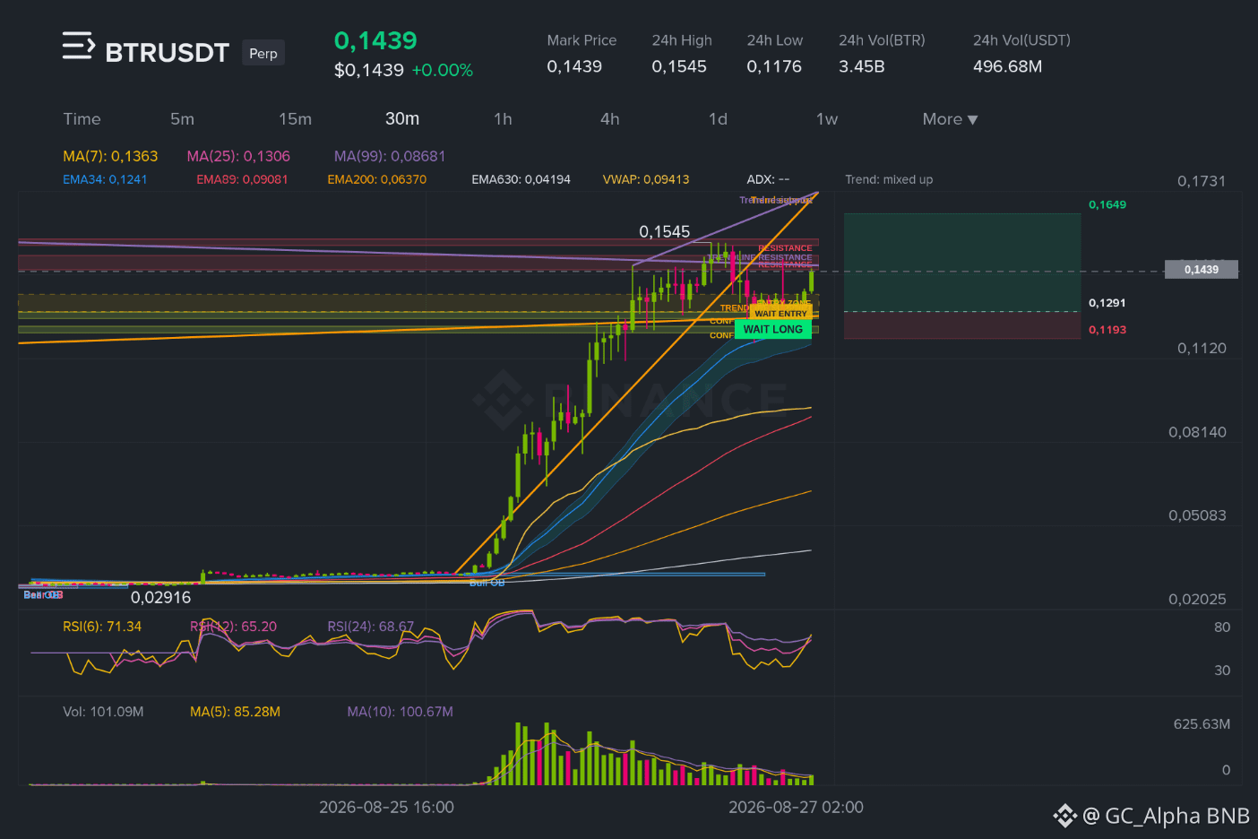Click the Mark Price value 0,1439

574,66
